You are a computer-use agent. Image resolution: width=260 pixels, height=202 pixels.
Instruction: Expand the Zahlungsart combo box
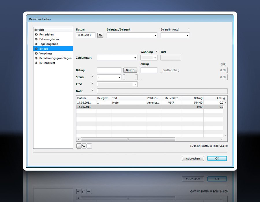pyautogui.click(x=135, y=58)
